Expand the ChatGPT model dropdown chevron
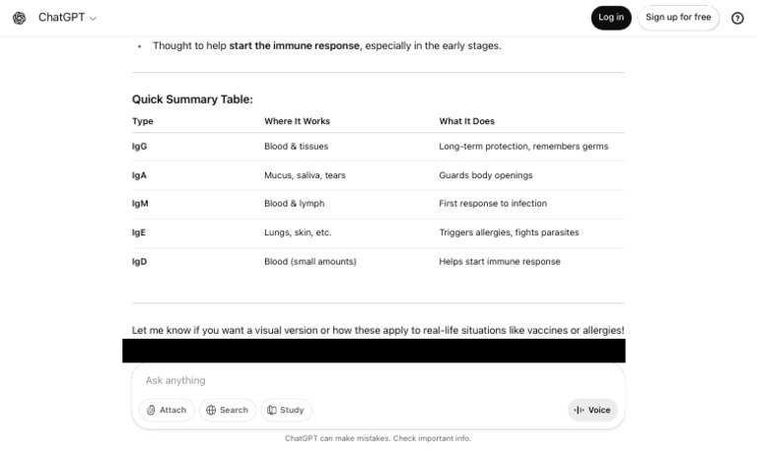757x457 pixels. 94,19
